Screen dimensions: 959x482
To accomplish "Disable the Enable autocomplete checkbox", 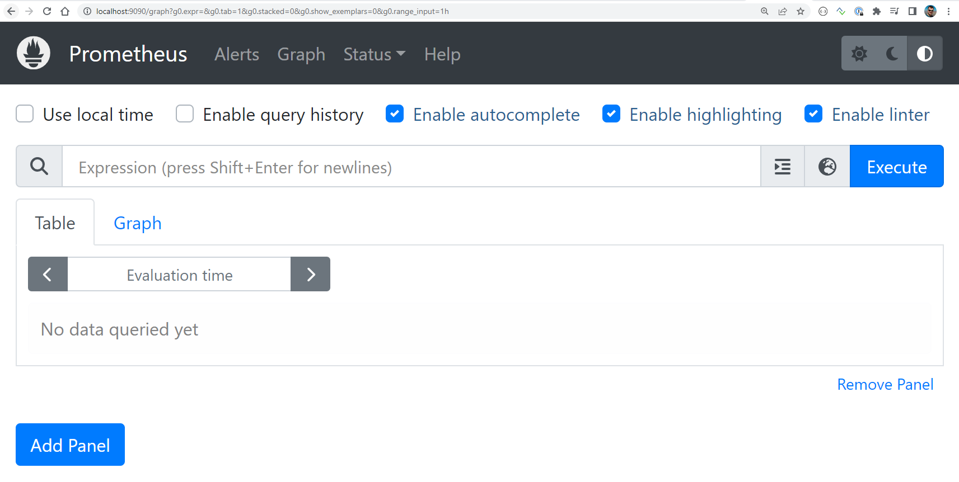I will (395, 114).
